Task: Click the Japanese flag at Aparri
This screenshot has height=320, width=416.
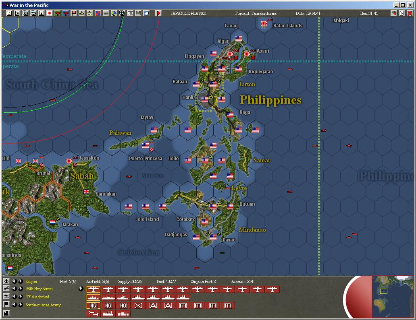Action: pos(247,54)
